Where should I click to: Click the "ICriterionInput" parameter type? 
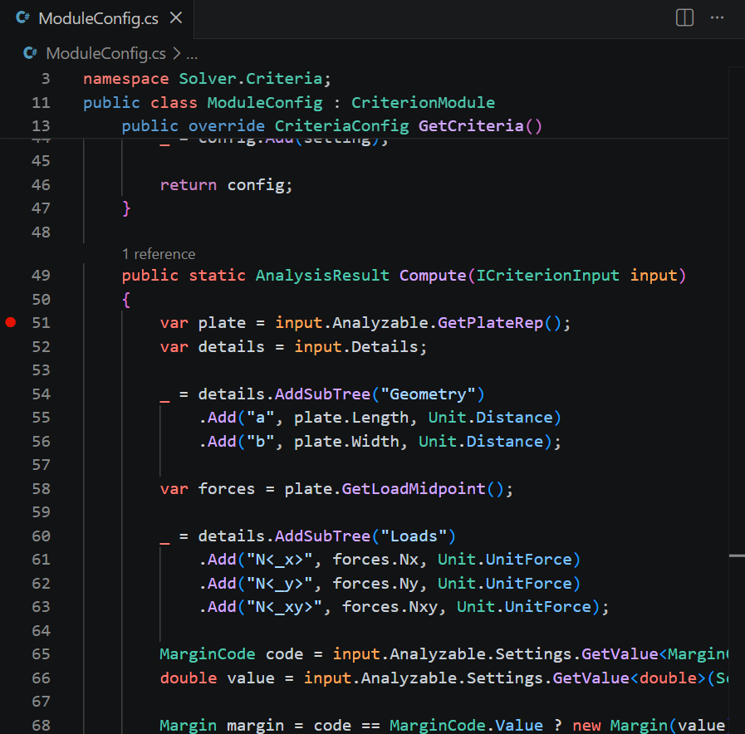pyautogui.click(x=548, y=276)
